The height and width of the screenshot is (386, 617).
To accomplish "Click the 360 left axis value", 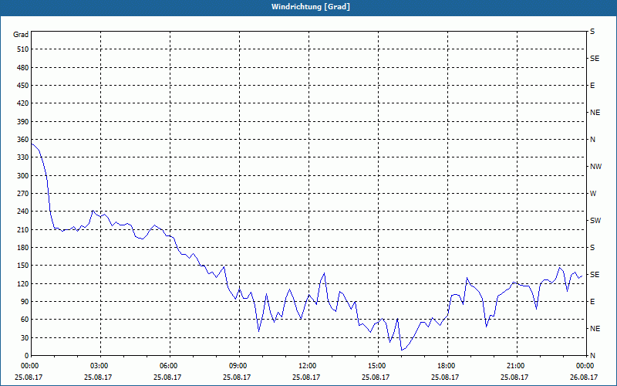I will 22,140.
